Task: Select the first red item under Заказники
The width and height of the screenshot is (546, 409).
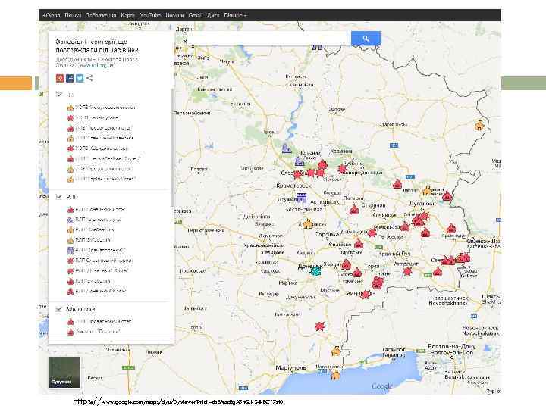Action: tap(99, 321)
